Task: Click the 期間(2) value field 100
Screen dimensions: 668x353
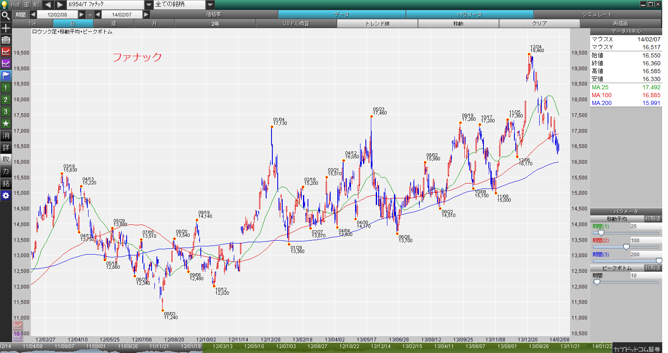Action: [645, 241]
